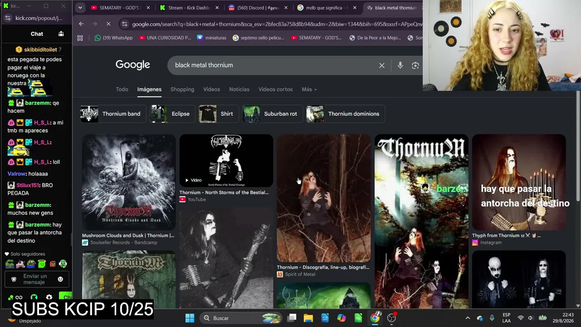Switch to the Noticias results tab

coord(239,89)
